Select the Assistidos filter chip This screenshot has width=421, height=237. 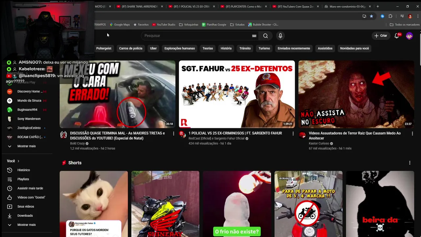coord(325,48)
